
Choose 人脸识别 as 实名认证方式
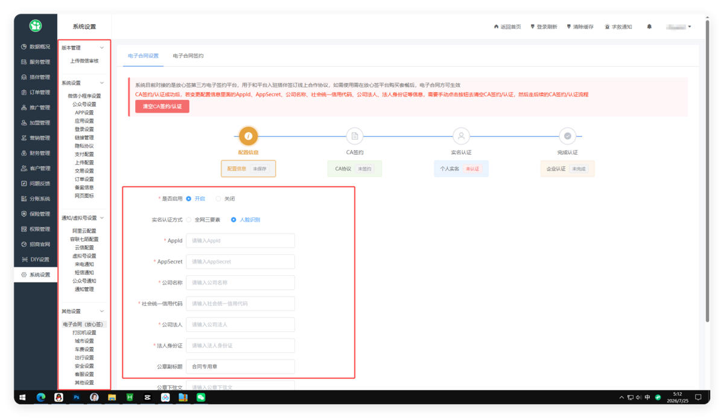click(246, 220)
